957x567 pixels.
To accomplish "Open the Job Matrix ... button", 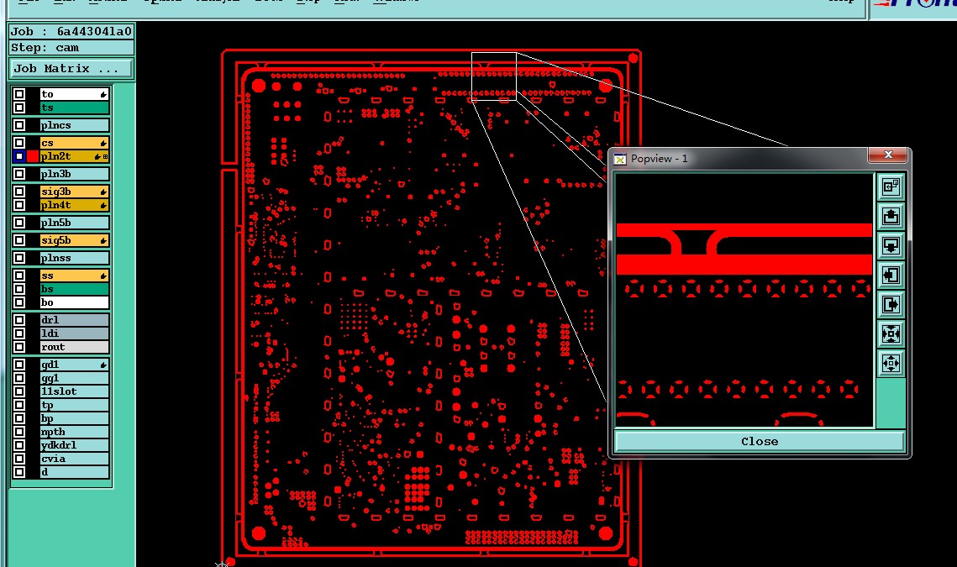I will pos(71,68).
